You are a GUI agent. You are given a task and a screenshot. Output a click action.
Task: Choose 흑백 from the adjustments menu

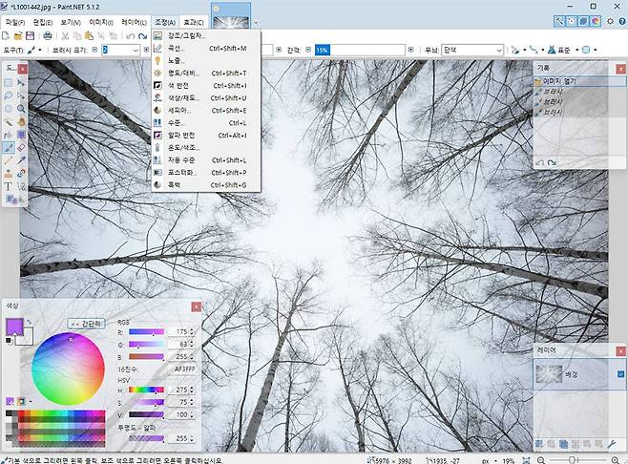coord(206,185)
